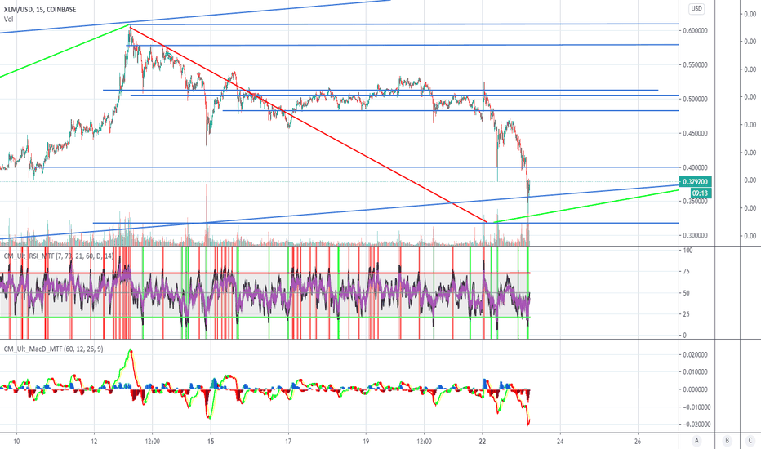
Task: Click the RSI scale value 75
Action: (686, 272)
